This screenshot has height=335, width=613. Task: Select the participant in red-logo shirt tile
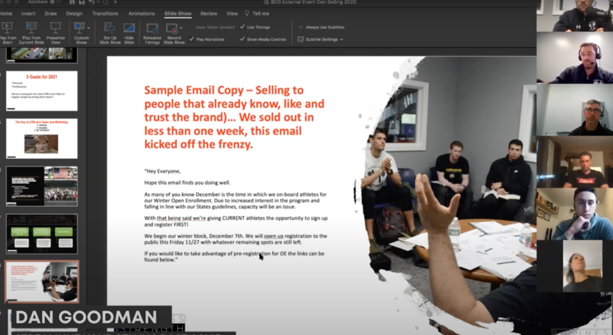[575, 162]
